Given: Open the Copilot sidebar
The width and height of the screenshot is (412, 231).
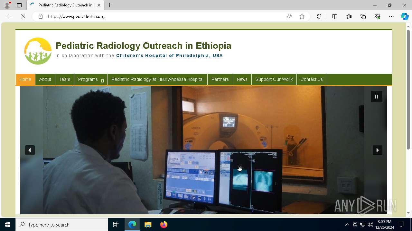Looking at the screenshot, I should pos(405,16).
